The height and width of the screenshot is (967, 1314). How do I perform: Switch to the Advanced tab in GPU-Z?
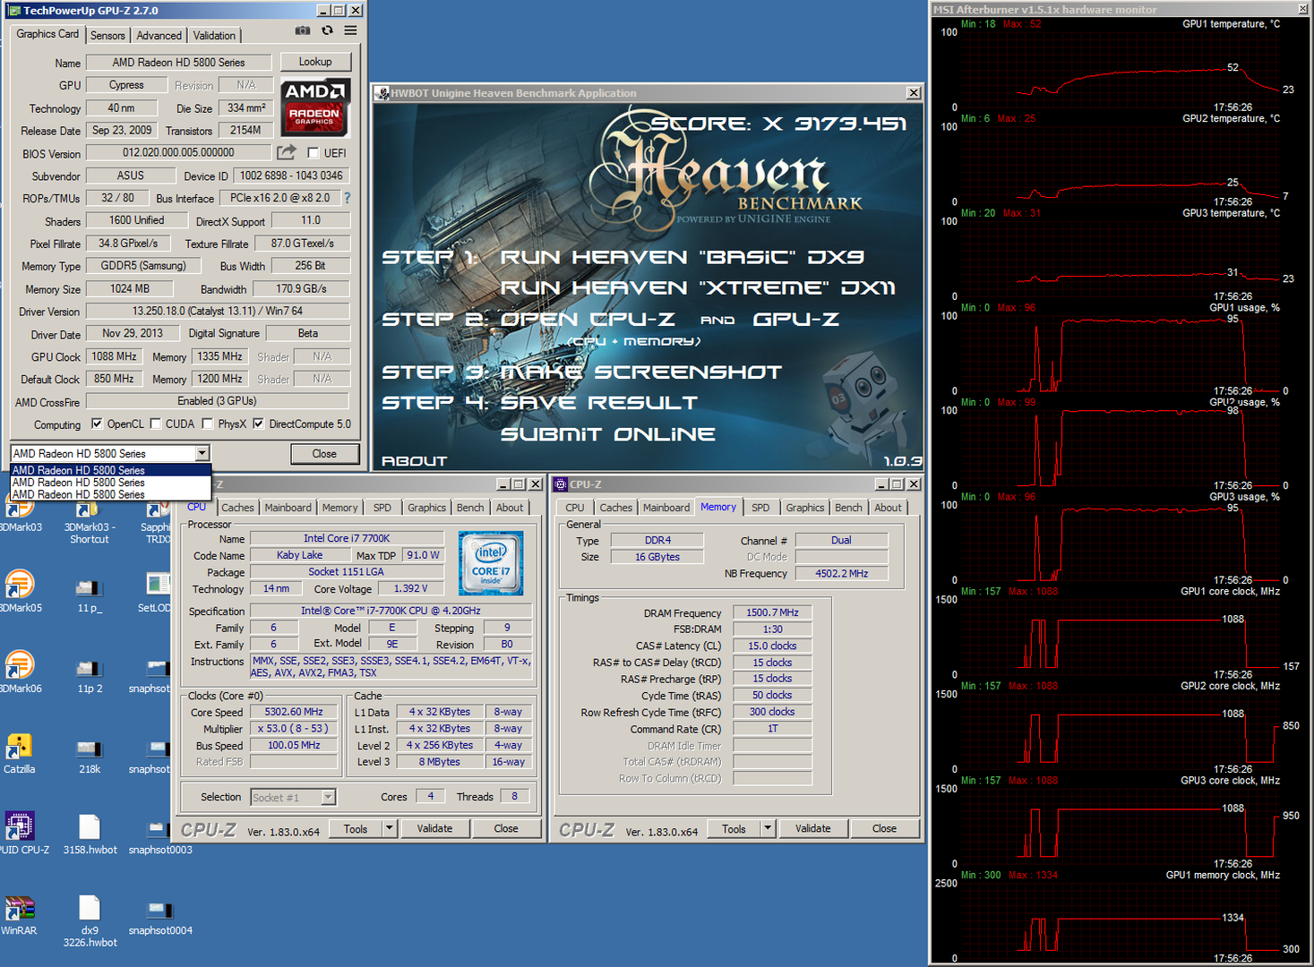tap(159, 35)
